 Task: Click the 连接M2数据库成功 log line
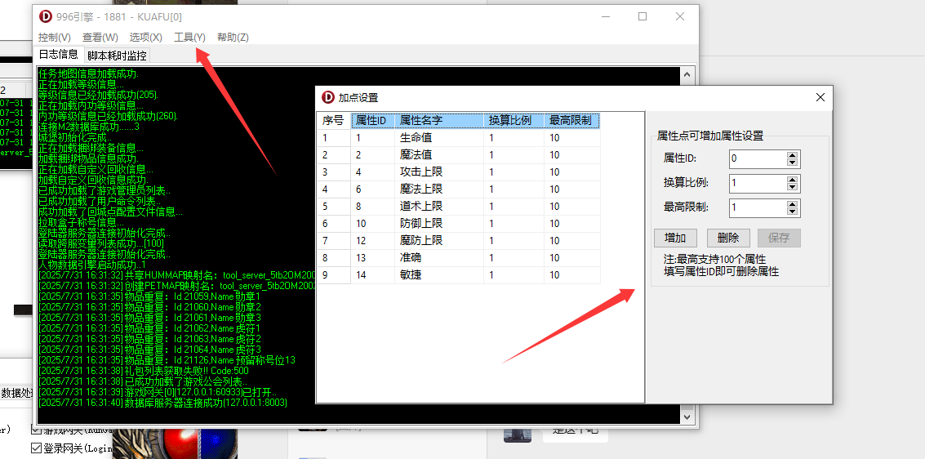coord(88,127)
